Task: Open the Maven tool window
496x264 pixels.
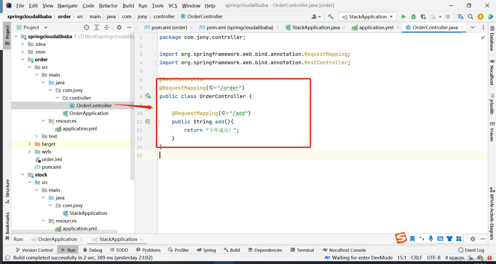Action: point(492,131)
